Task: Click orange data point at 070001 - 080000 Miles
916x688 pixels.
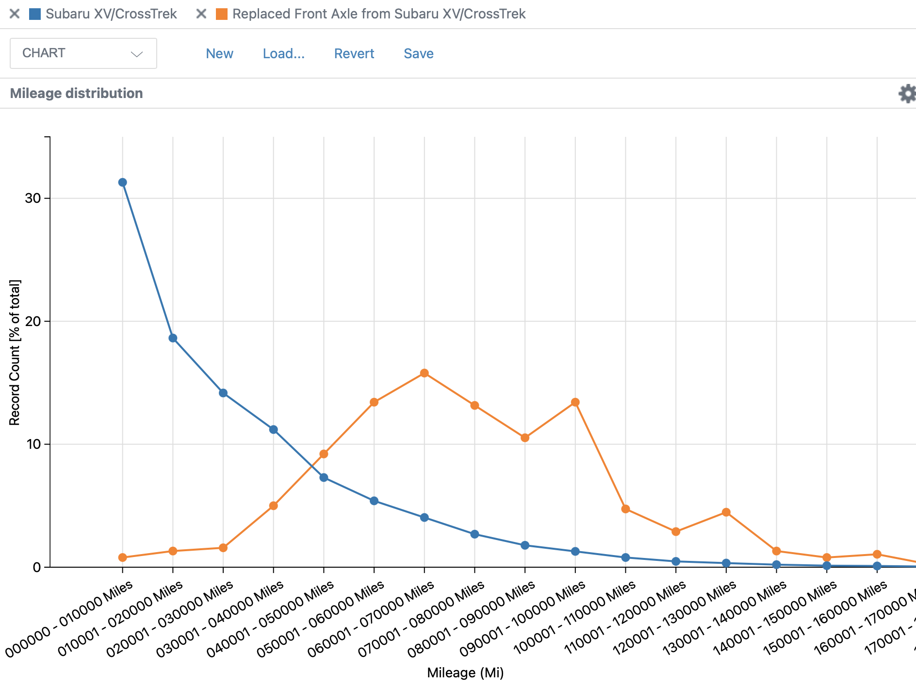Action: click(x=474, y=406)
